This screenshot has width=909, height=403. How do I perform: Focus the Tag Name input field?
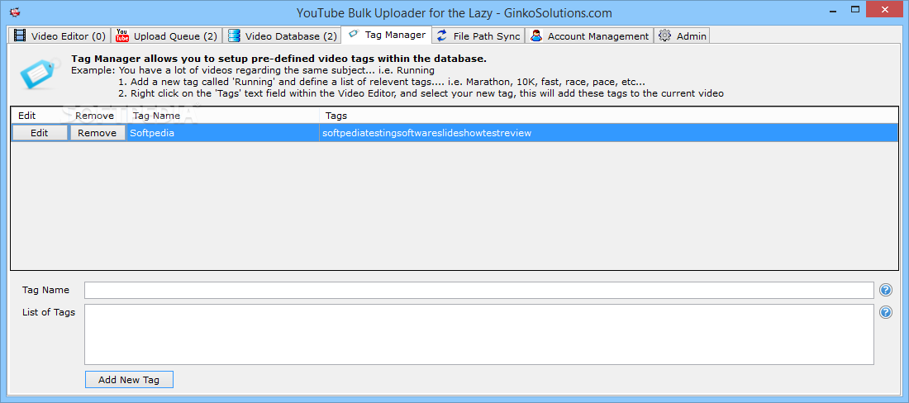coord(478,290)
